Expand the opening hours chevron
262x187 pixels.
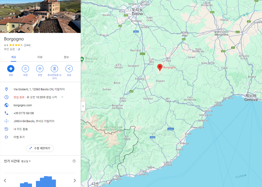(62, 97)
